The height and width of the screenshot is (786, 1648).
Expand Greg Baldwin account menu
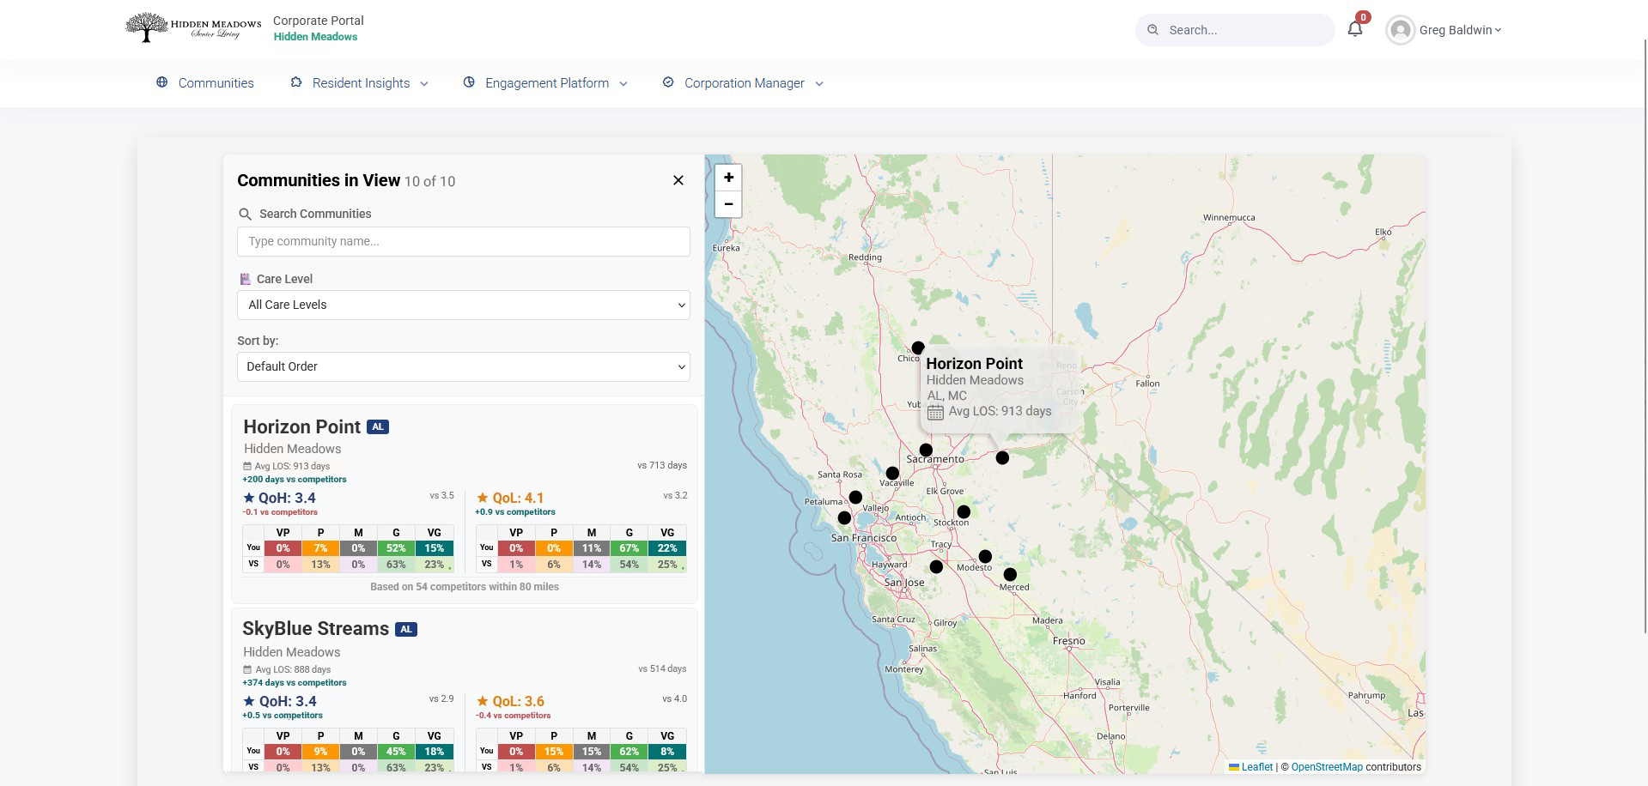coord(1460,30)
